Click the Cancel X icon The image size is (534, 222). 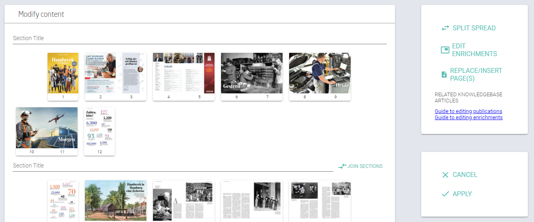445,175
